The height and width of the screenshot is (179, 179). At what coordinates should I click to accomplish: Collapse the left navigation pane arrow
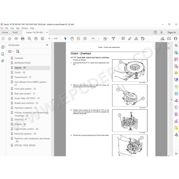[53, 100]
